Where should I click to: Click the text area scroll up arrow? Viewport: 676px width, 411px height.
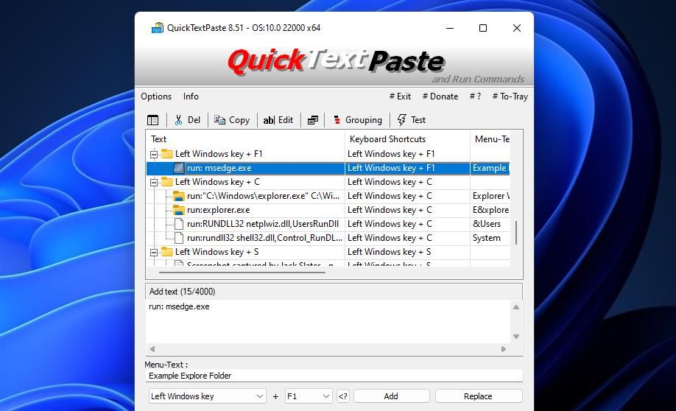coord(516,307)
